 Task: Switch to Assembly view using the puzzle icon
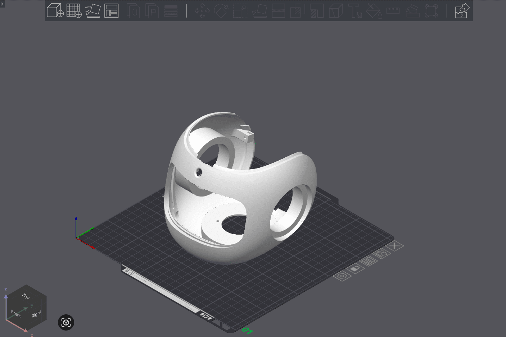pyautogui.click(x=462, y=11)
